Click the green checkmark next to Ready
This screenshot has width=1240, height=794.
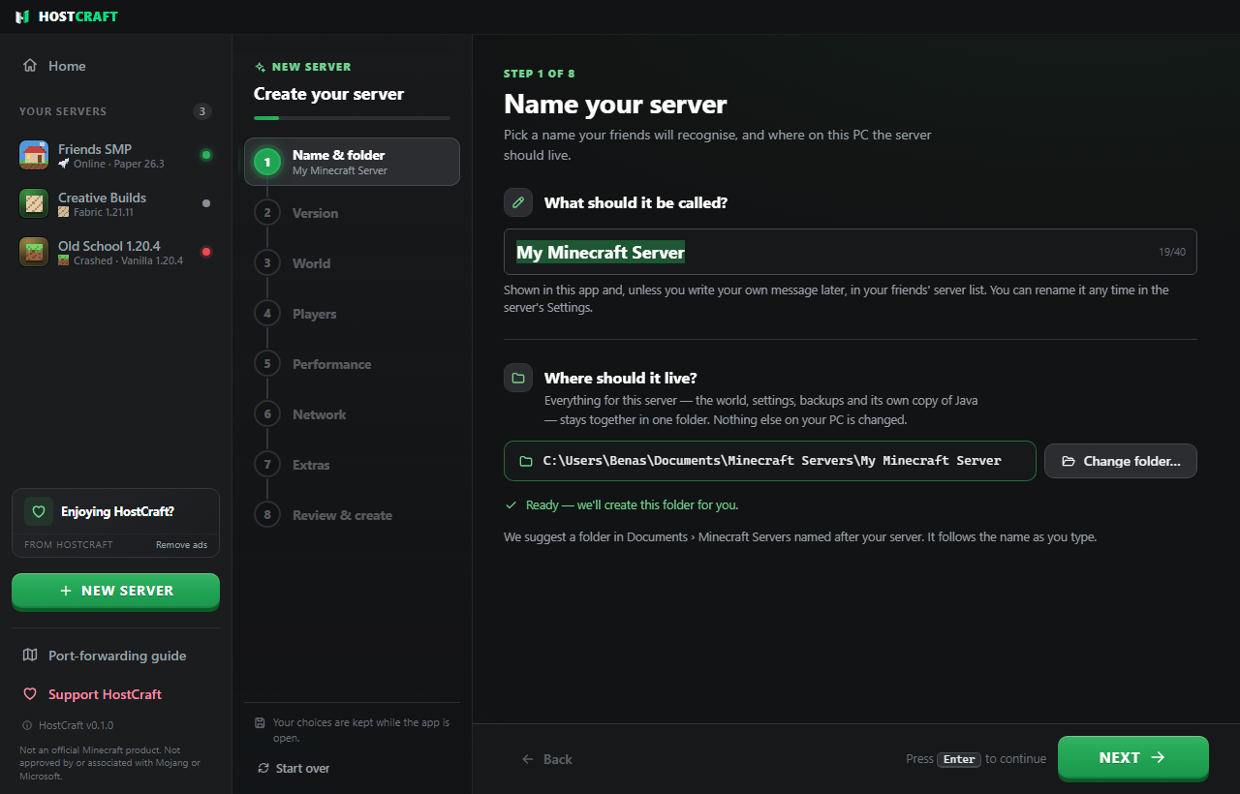click(x=511, y=505)
